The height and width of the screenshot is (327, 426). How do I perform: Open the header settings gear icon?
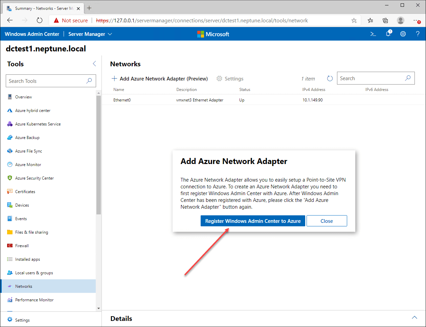[403, 34]
